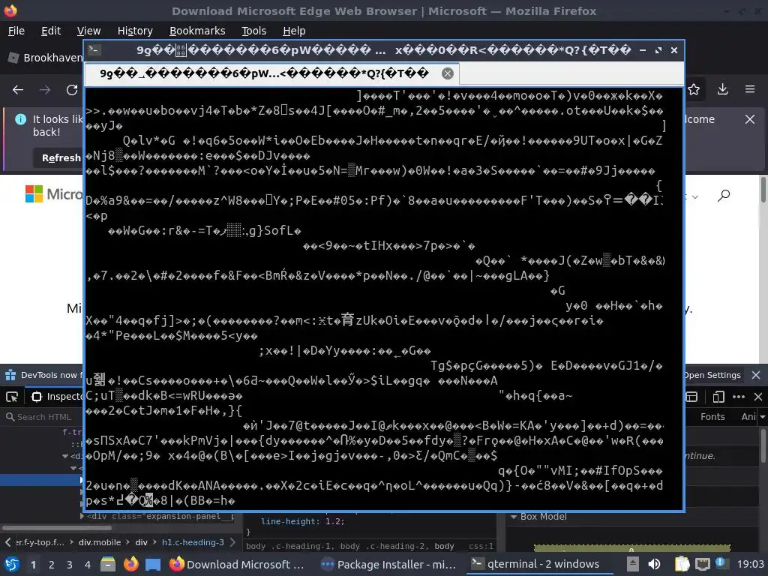Screen dimensions: 768x576
Task: Go back with Firefox back arrow
Action: click(18, 90)
